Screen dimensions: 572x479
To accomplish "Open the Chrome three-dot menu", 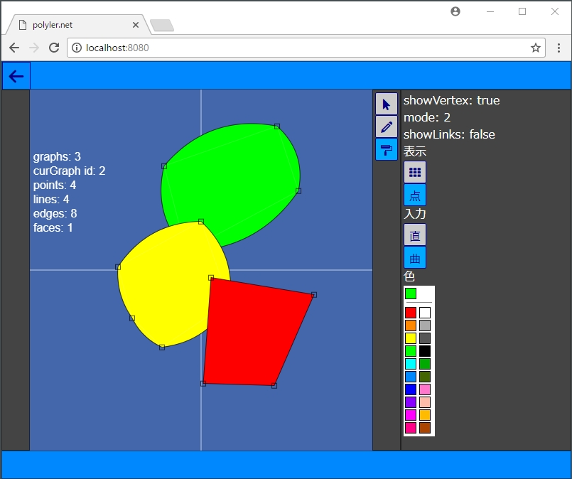I will [x=558, y=48].
